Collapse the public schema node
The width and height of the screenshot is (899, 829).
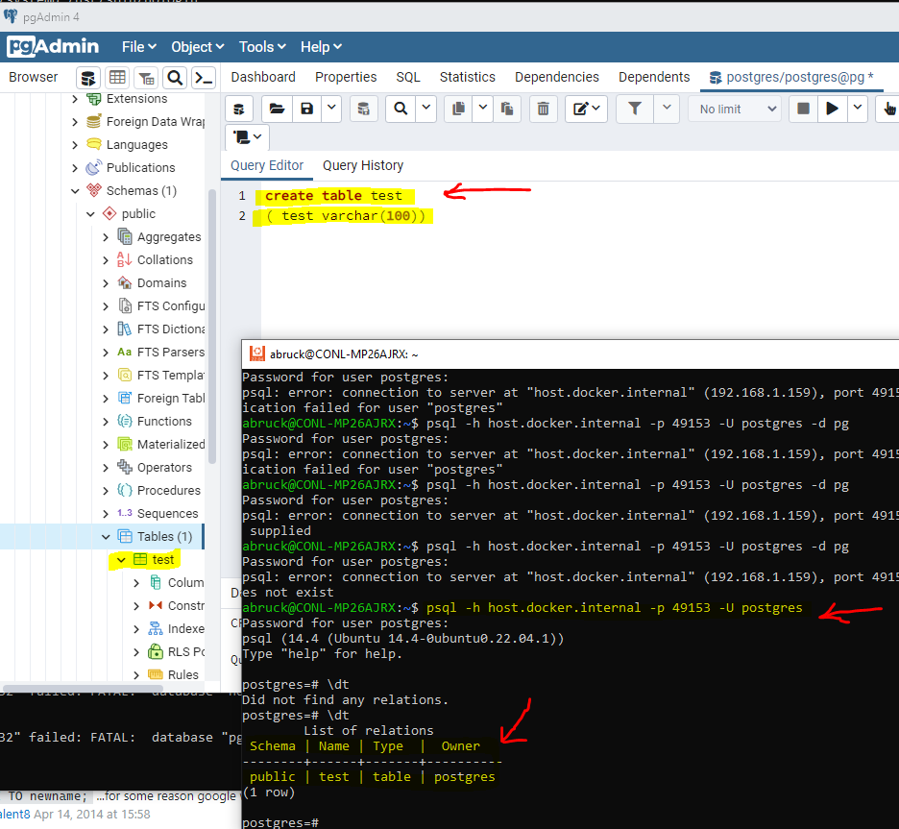point(90,214)
